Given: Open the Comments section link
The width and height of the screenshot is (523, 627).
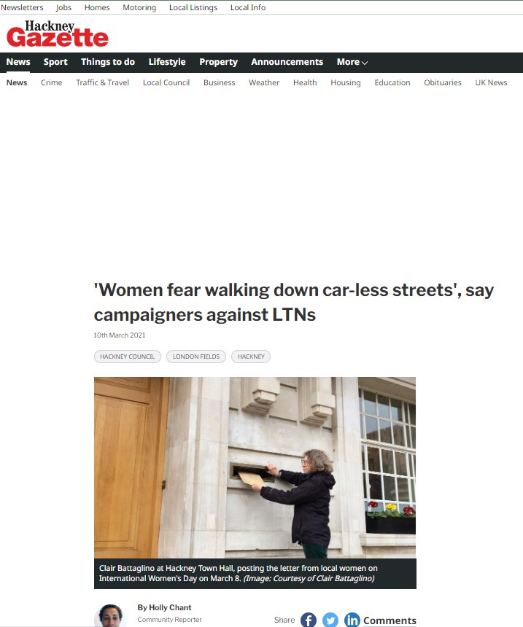Looking at the screenshot, I should coord(390,620).
